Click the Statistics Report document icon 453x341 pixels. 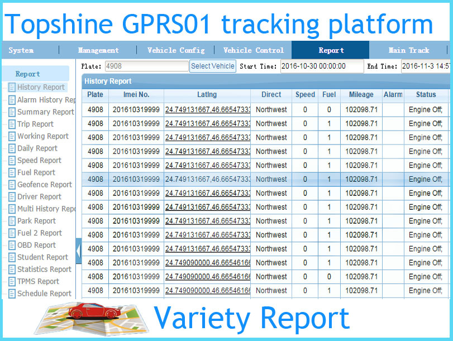(x=12, y=270)
